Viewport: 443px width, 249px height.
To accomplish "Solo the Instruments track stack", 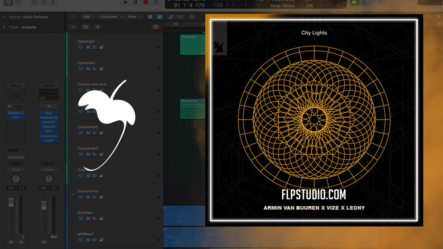I will [x=94, y=197].
